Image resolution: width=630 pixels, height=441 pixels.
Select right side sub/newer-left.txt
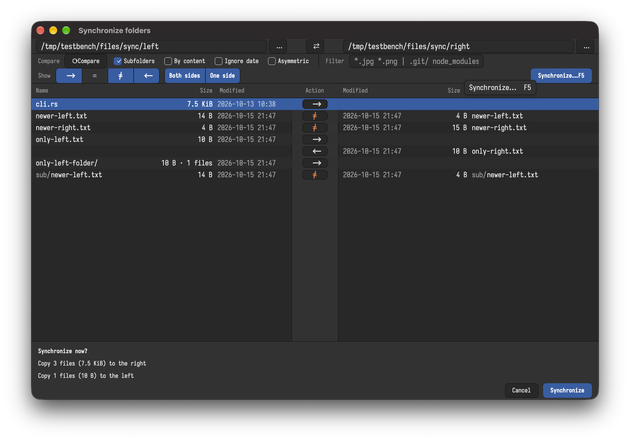tap(505, 175)
